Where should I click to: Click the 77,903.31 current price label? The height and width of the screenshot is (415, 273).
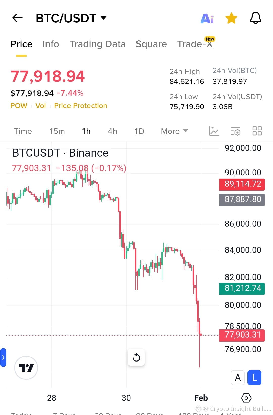coord(242,335)
